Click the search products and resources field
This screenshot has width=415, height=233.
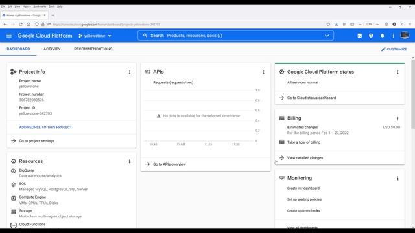pyautogui.click(x=235, y=36)
